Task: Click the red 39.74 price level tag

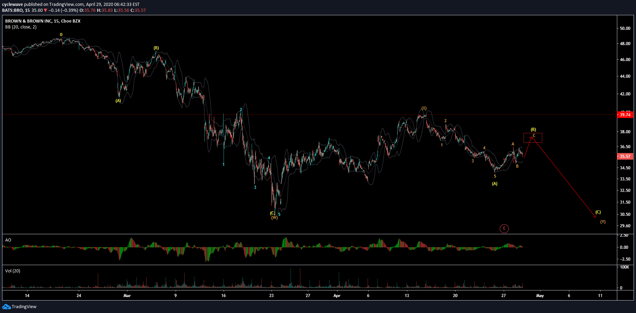Action: [x=625, y=115]
